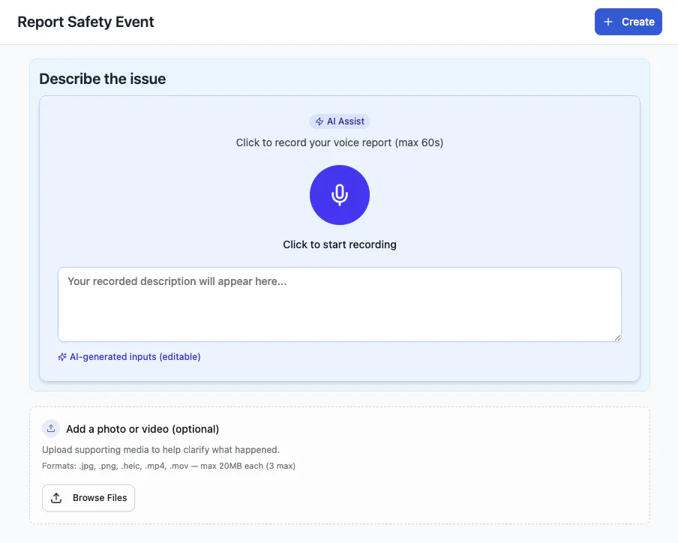
Task: Click the 'Upload supporting media' description text
Action: pos(160,449)
